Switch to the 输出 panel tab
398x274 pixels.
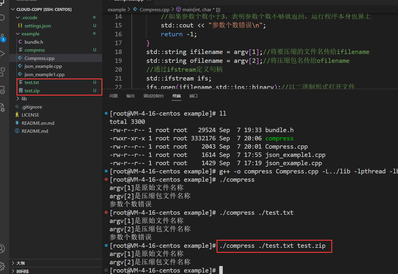click(130, 96)
